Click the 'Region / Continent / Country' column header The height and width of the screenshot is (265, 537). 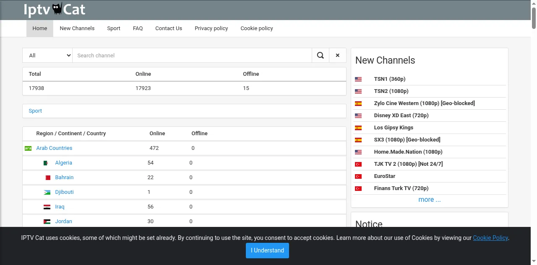(71, 134)
